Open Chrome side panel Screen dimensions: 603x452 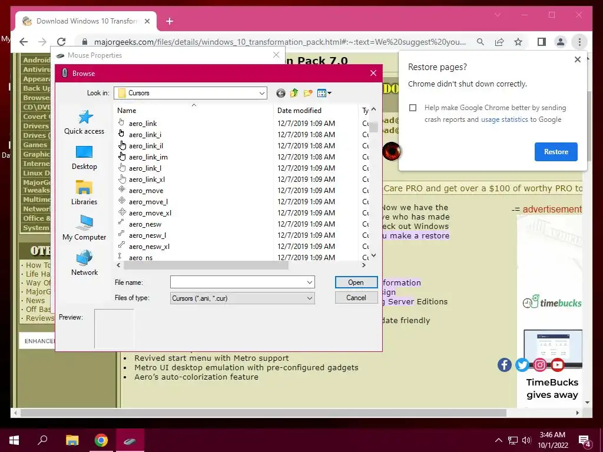542,42
